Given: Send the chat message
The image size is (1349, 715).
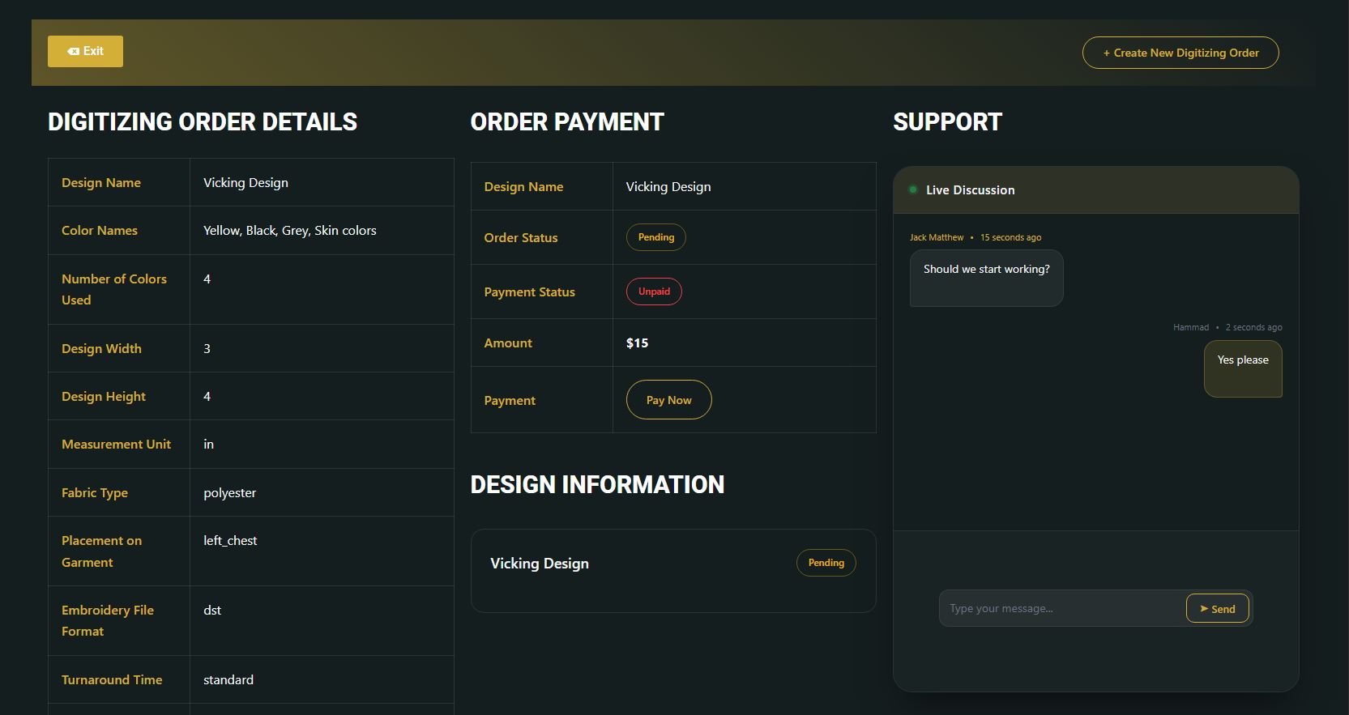Looking at the screenshot, I should [x=1217, y=609].
